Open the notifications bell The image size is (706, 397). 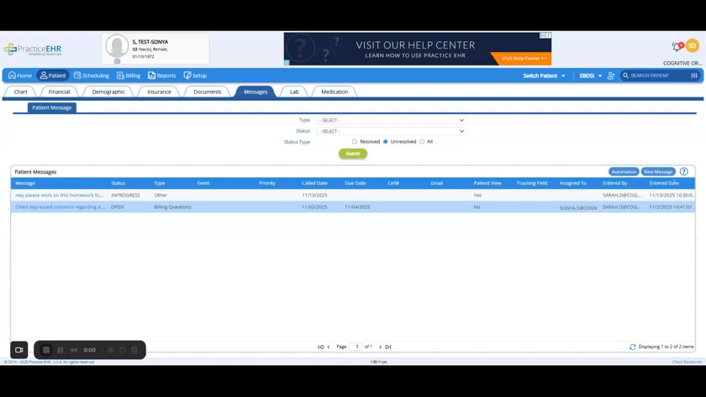(677, 46)
